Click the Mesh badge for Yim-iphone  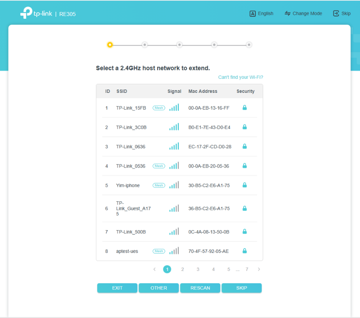click(x=159, y=185)
